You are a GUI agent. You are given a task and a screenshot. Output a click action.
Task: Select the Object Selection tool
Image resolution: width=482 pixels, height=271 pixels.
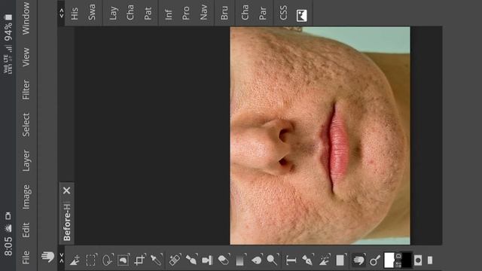(x=124, y=260)
